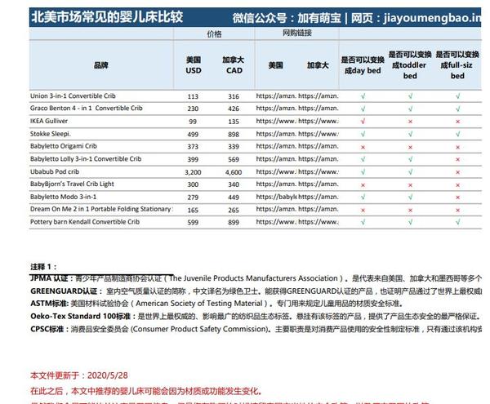
Task: Click the USD price 373 for Babyletto Origami
Action: [x=193, y=147]
